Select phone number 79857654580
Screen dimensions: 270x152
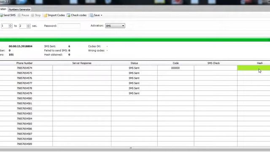24,98
